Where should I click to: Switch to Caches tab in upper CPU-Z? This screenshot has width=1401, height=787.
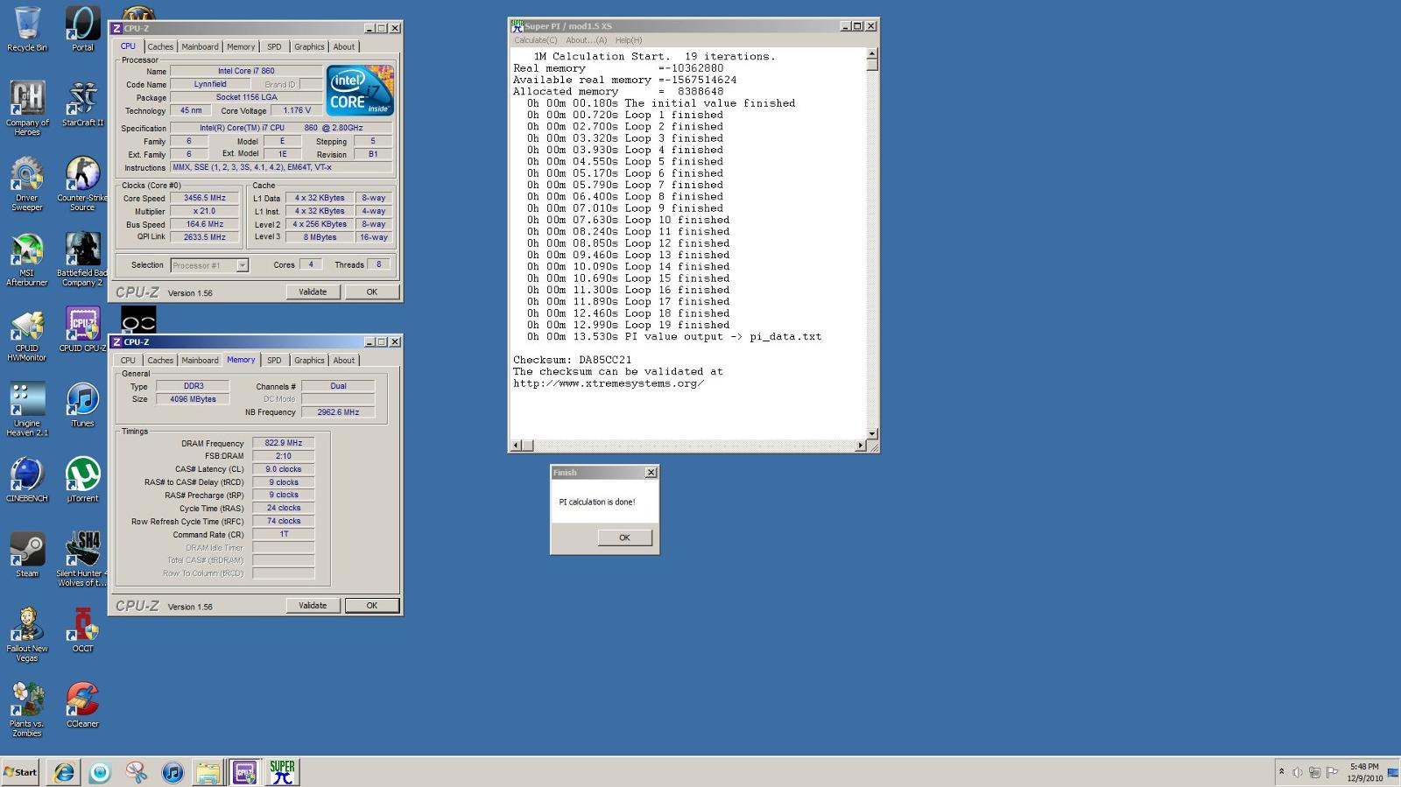pos(160,47)
